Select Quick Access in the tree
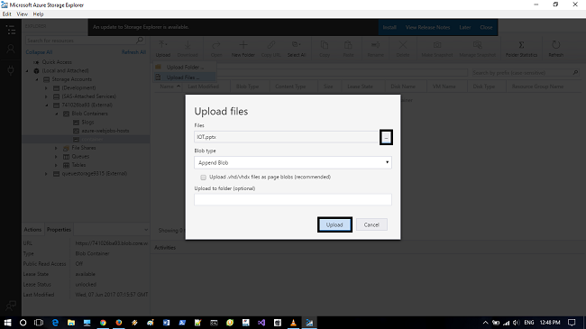 pos(57,62)
